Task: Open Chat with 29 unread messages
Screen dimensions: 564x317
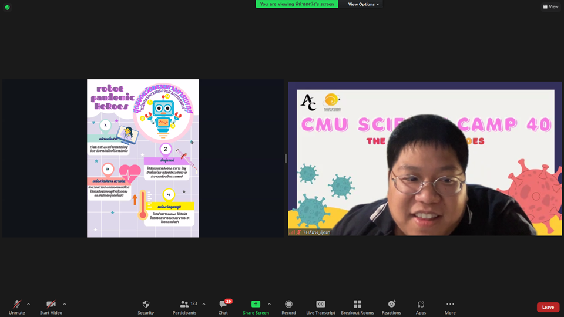Action: (223, 307)
